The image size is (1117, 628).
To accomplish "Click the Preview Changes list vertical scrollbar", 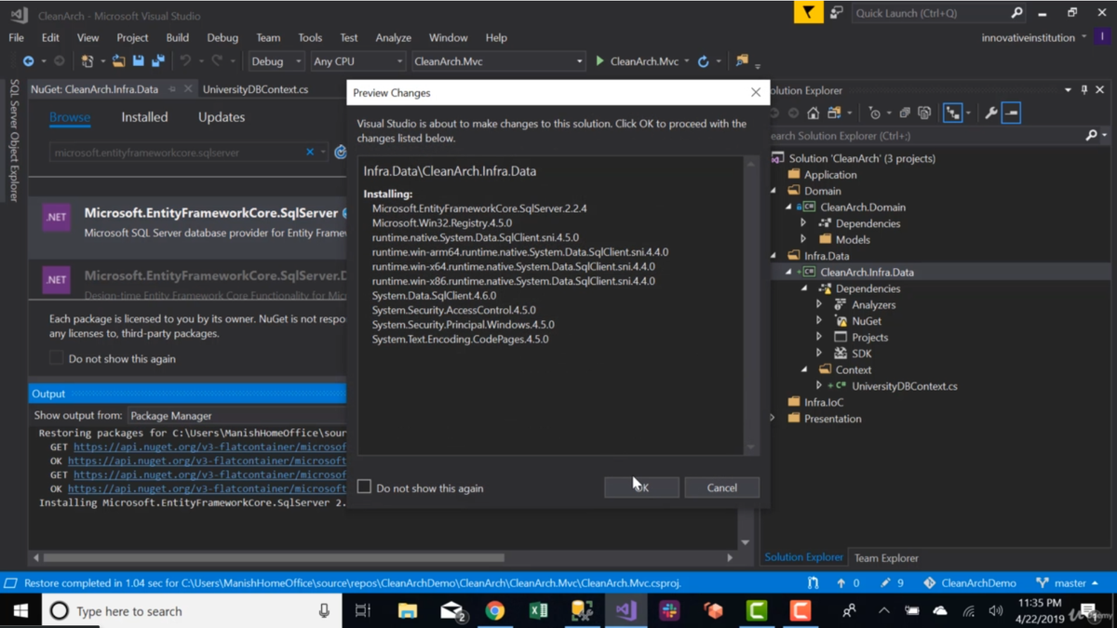I will [750, 305].
